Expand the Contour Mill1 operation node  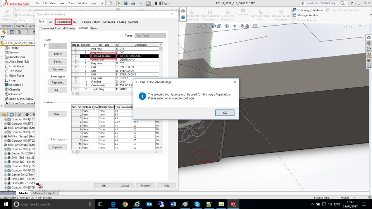pos(5,120)
